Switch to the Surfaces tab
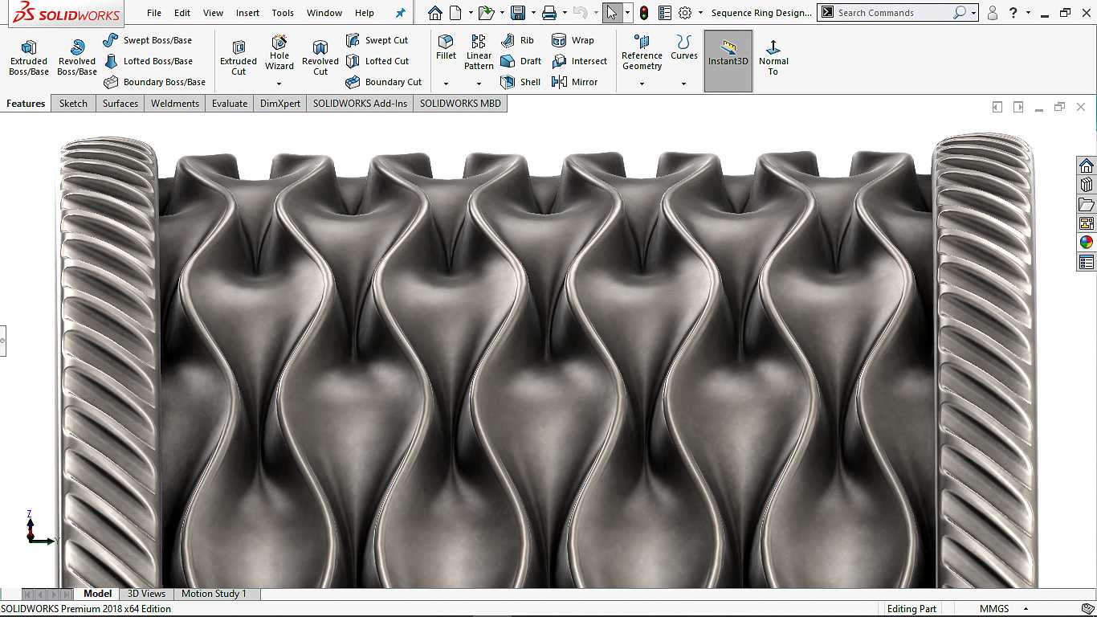 pyautogui.click(x=120, y=104)
